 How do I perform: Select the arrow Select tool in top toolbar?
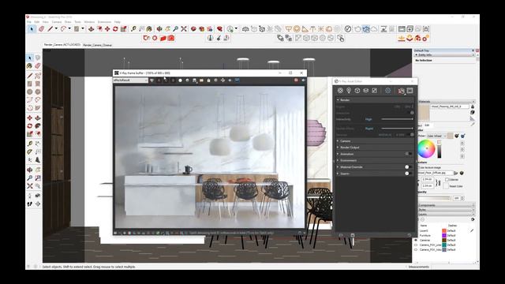click(32, 29)
